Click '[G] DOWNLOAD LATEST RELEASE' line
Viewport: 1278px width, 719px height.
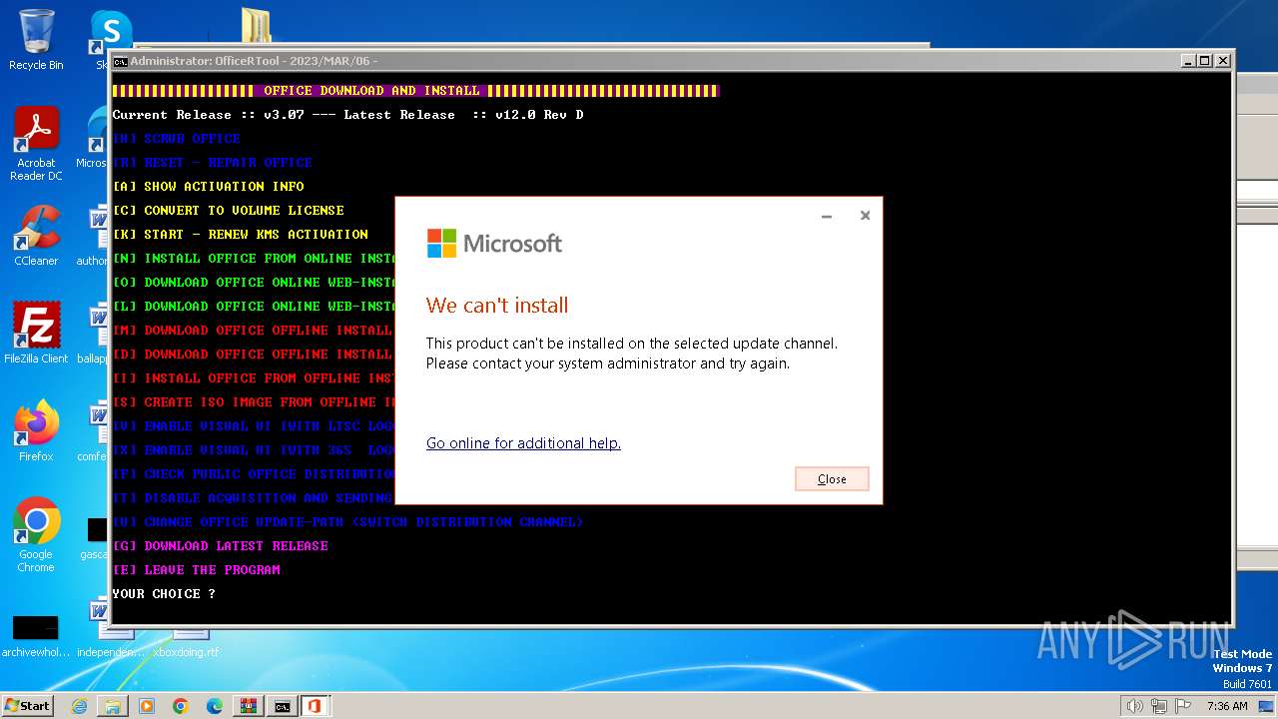tap(221, 546)
